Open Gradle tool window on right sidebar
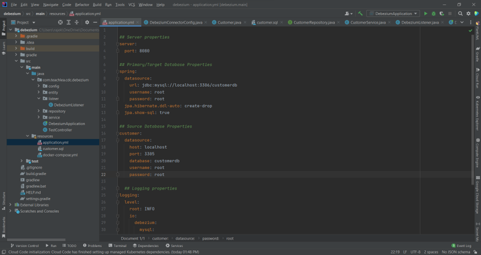Viewport: 481px width, 255px height. click(x=477, y=54)
